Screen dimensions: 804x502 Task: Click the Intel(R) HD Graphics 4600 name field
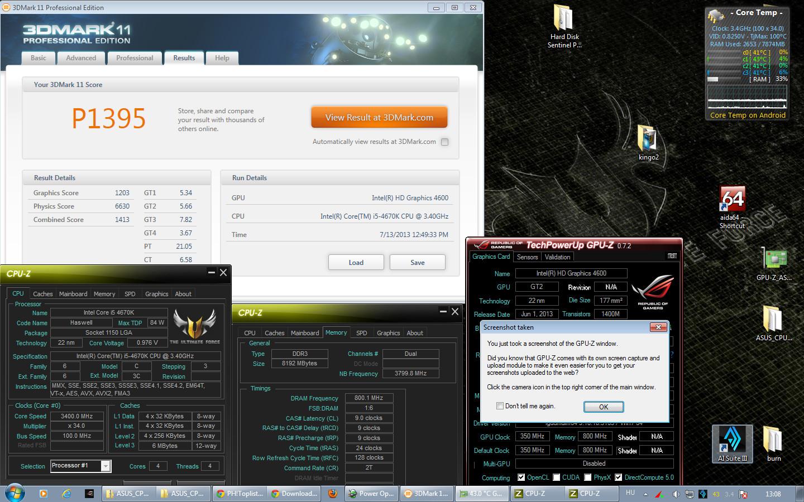[571, 273]
